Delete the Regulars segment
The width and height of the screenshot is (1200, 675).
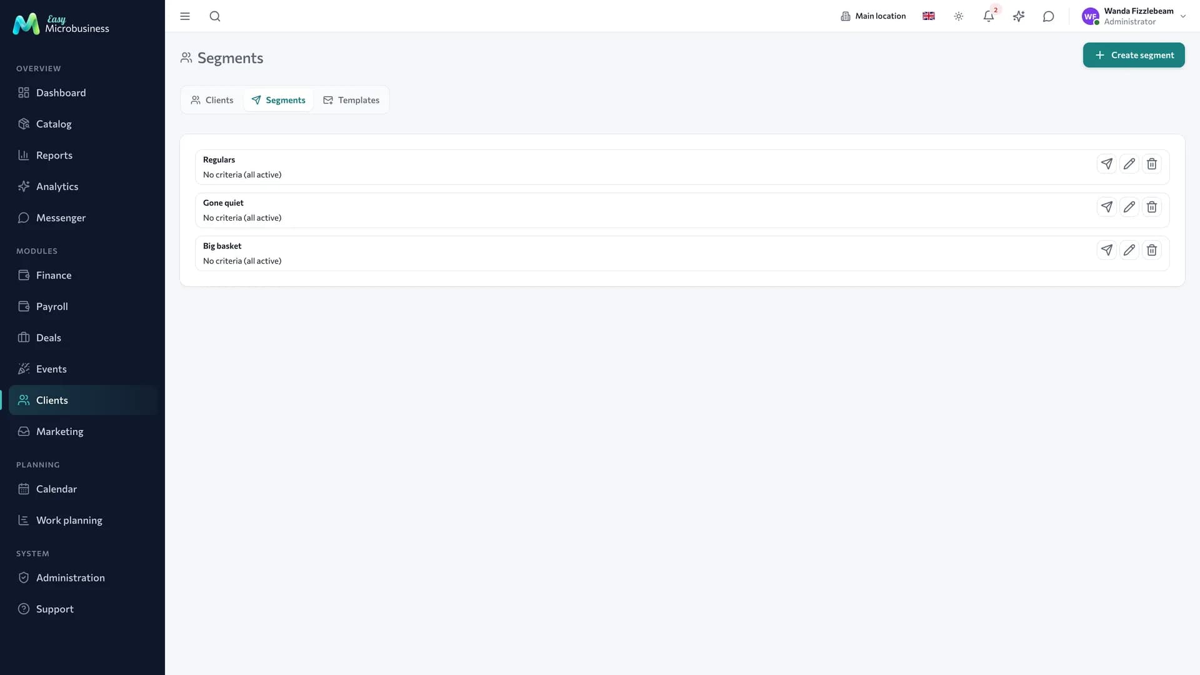(1151, 164)
